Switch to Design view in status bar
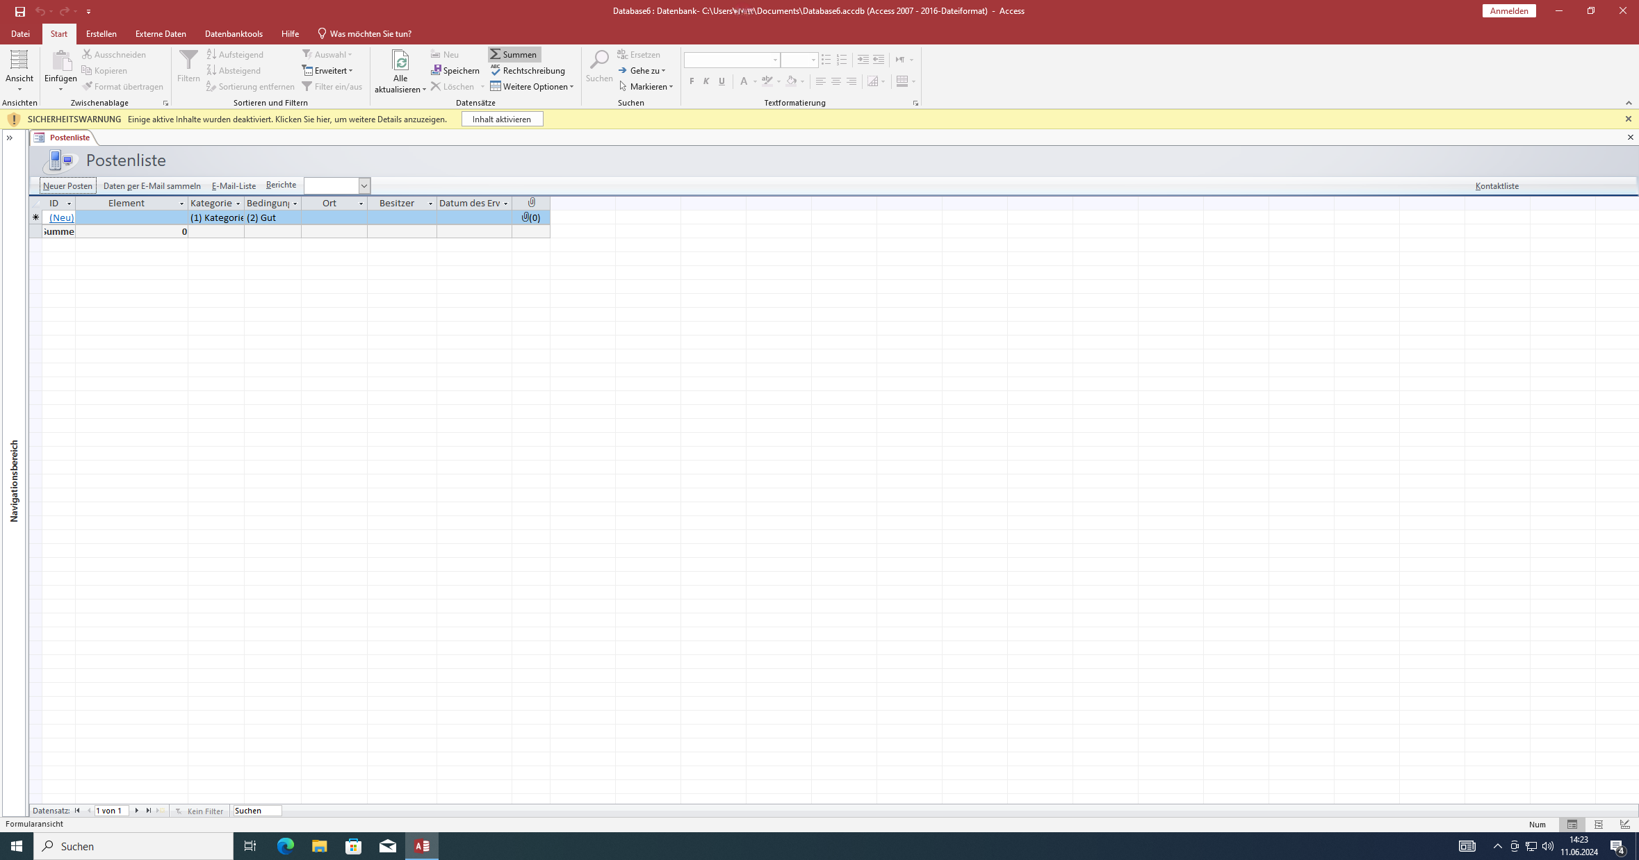Screen dimensions: 1639x860 click(x=1624, y=825)
